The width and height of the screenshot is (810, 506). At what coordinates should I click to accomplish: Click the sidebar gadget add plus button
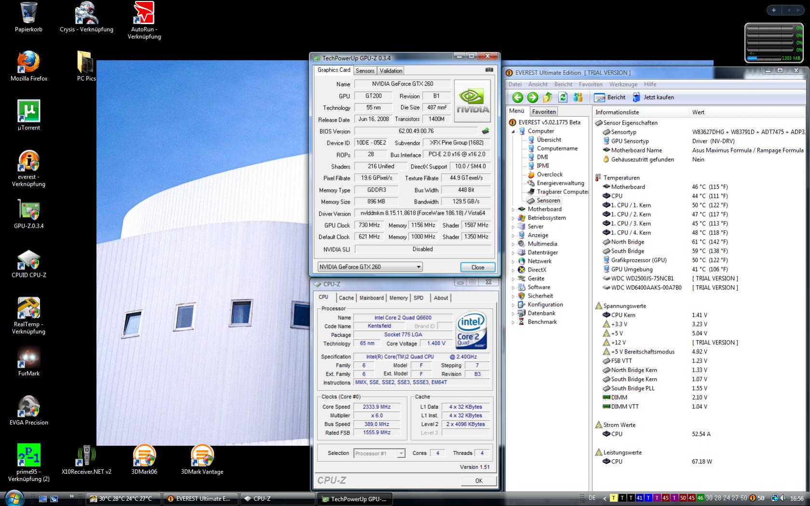pyautogui.click(x=773, y=10)
